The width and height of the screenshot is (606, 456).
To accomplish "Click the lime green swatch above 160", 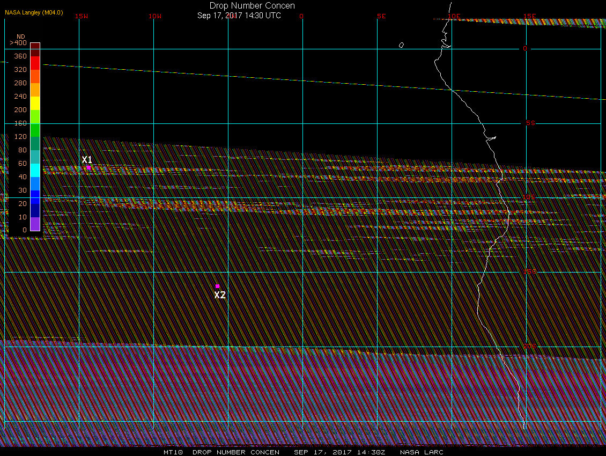I will (x=35, y=116).
